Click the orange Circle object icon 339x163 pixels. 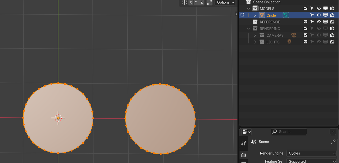[262, 15]
